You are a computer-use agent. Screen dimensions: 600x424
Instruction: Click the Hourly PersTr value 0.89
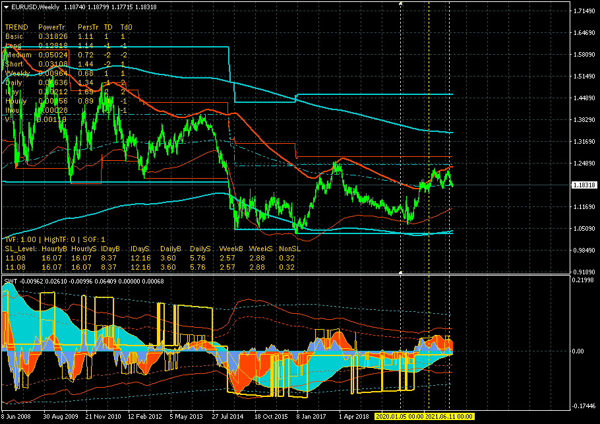pos(86,101)
